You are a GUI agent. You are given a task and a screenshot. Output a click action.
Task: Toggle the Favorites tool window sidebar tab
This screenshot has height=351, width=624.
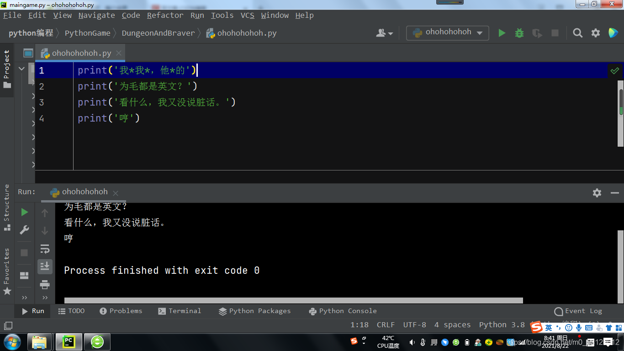pyautogui.click(x=6, y=272)
